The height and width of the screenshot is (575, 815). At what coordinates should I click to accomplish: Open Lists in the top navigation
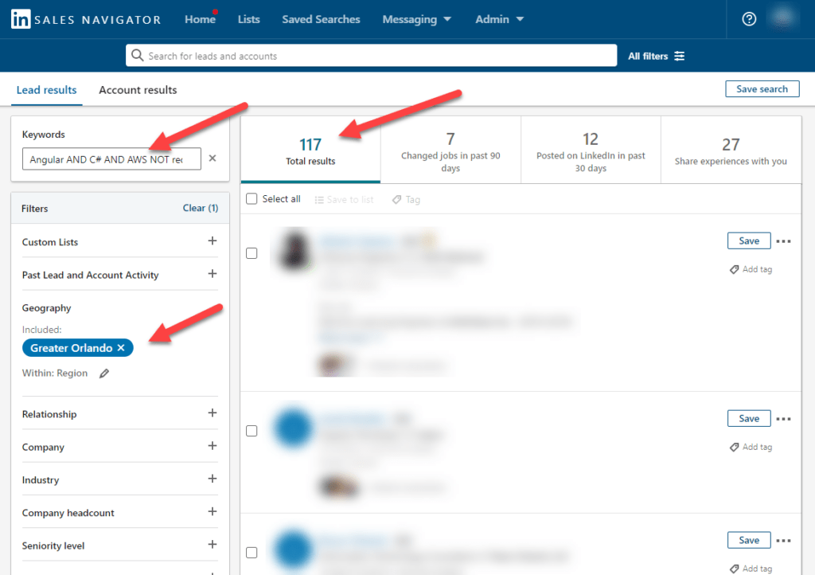pos(248,19)
